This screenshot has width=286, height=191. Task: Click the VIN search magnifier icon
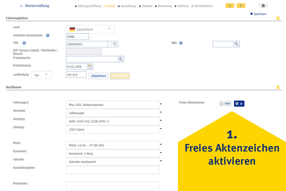click(114, 44)
